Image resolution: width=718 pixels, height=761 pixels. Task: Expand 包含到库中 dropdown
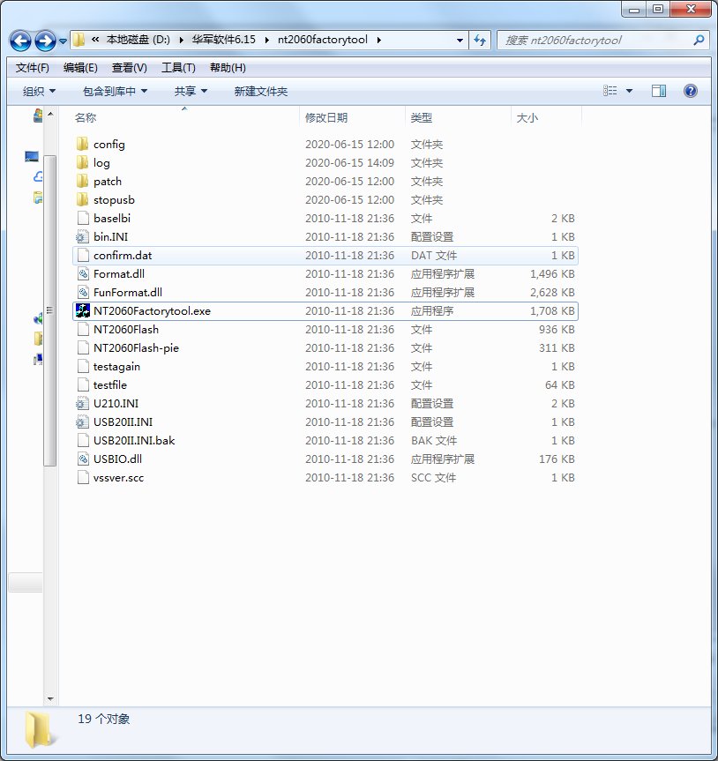115,91
